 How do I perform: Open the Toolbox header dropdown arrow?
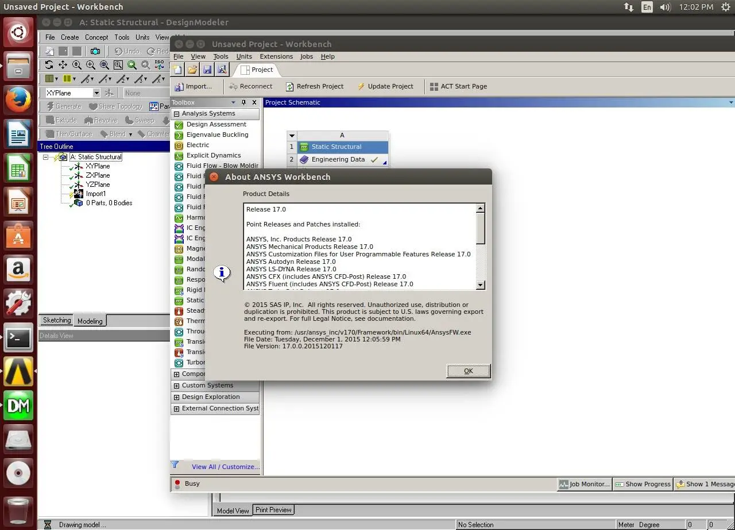click(233, 102)
